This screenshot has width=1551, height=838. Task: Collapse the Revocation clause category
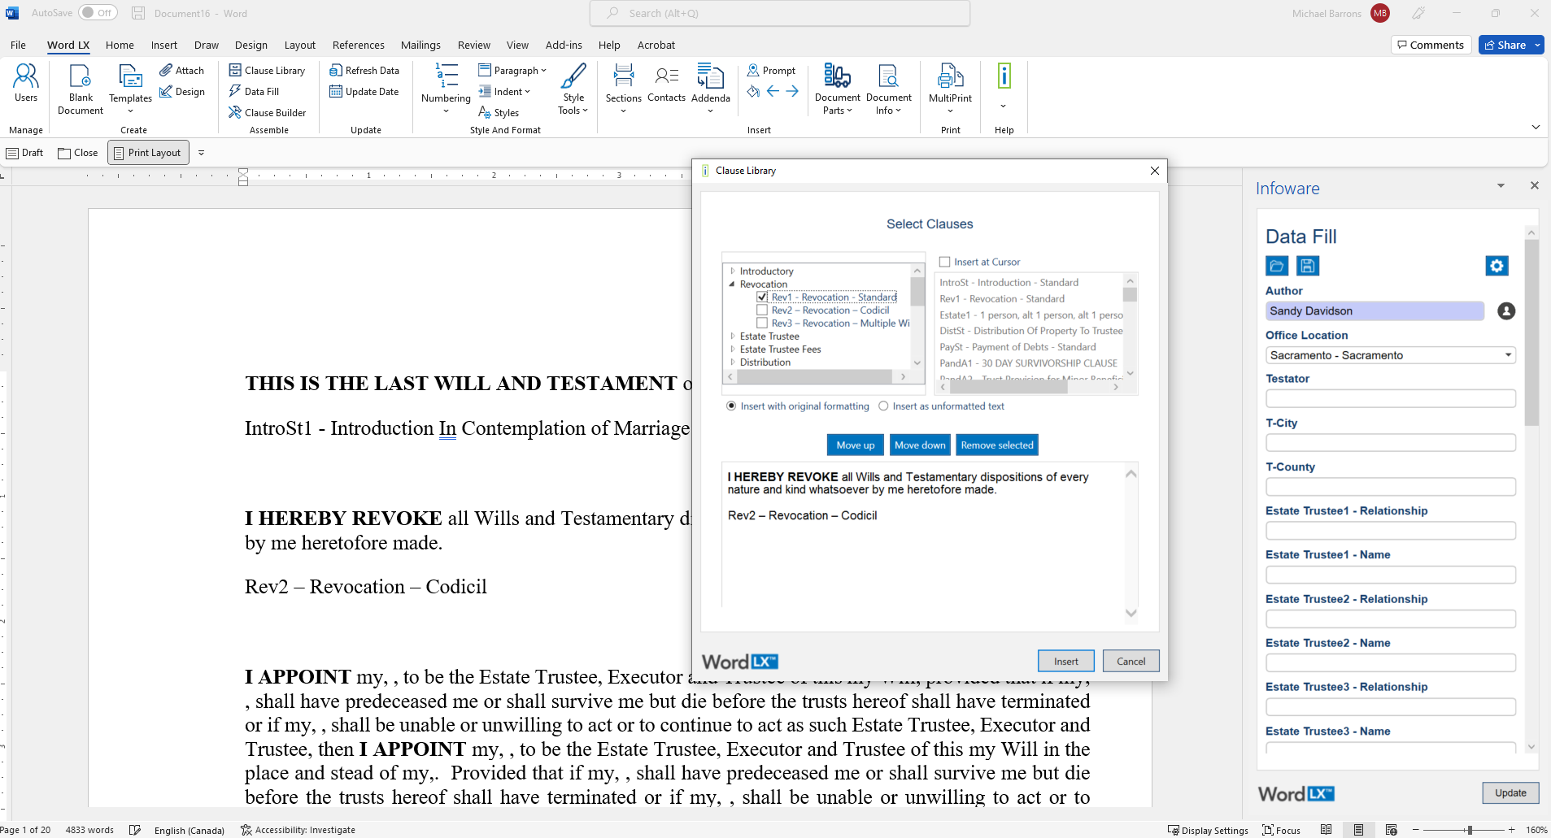(x=733, y=284)
